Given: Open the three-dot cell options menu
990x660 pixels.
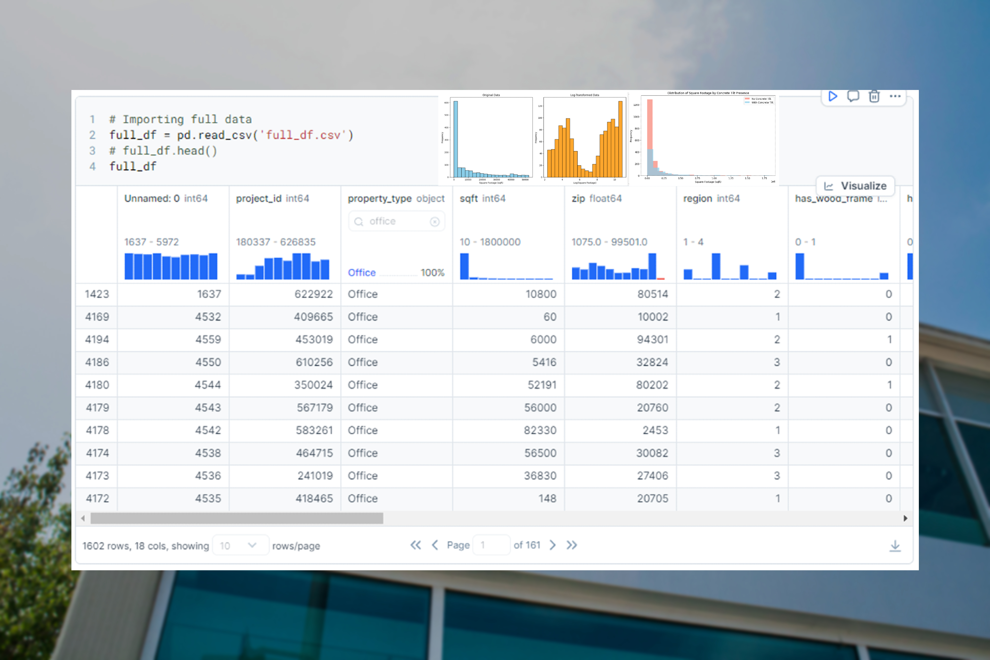Looking at the screenshot, I should pos(895,96).
